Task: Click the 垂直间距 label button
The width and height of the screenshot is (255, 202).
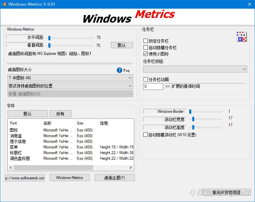Action: 25,45
